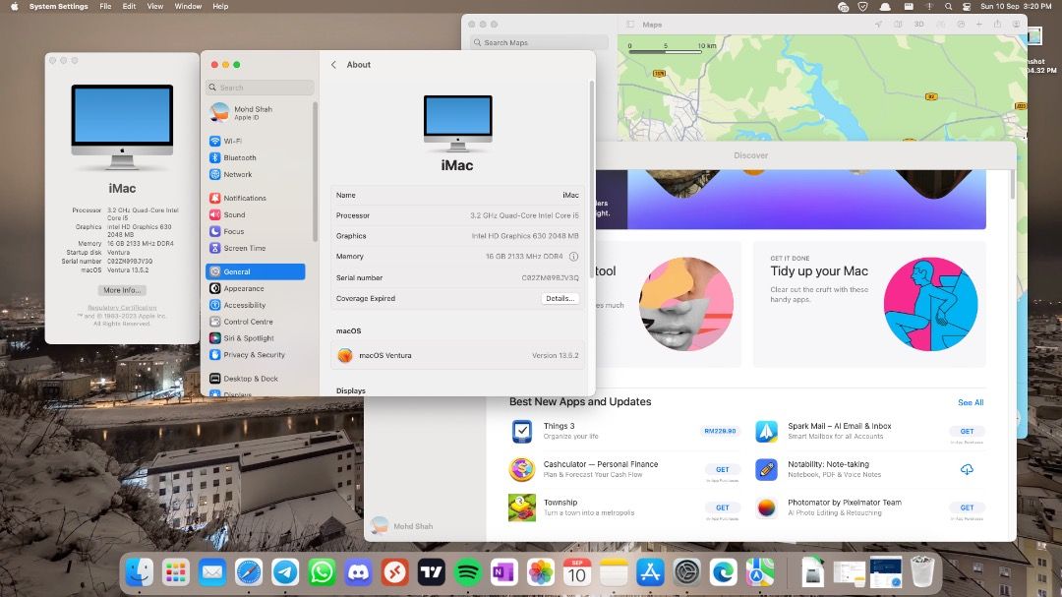Screen dimensions: 1062x597
Task: Open Spotify from the Dock
Action: (x=468, y=572)
